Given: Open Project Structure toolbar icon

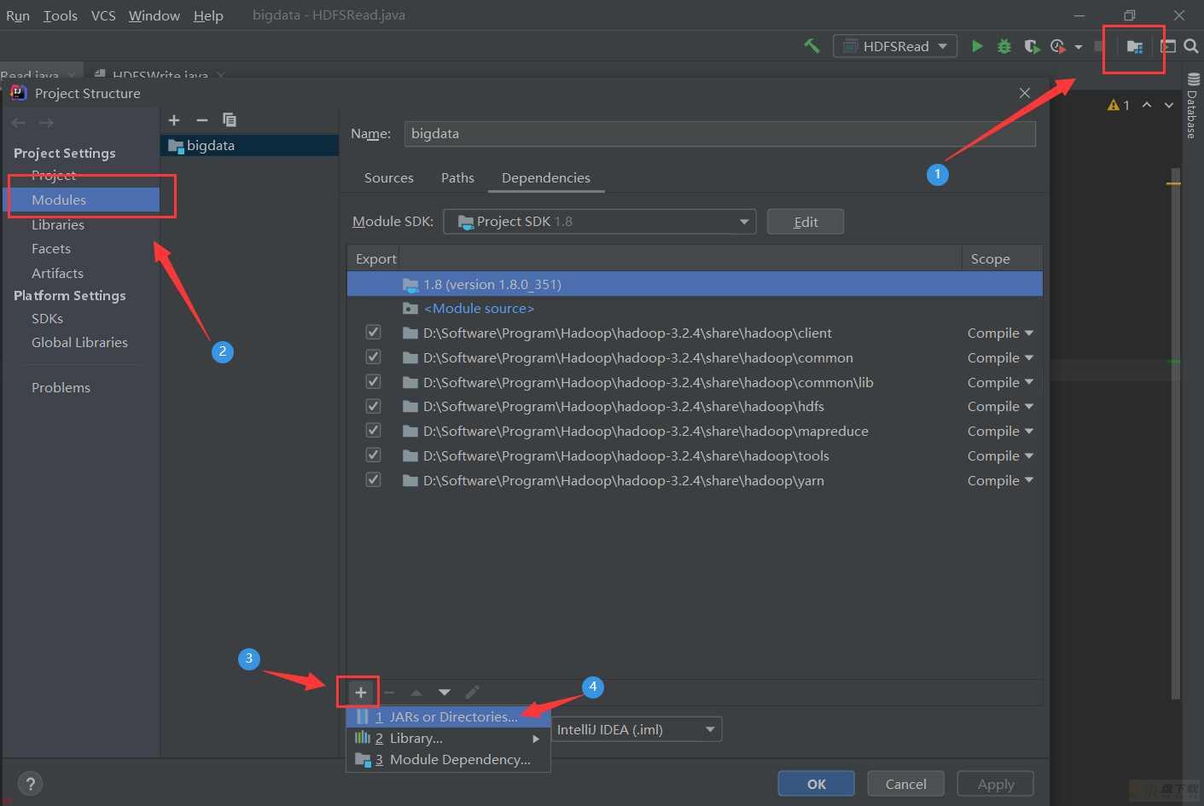Looking at the screenshot, I should coord(1134,47).
